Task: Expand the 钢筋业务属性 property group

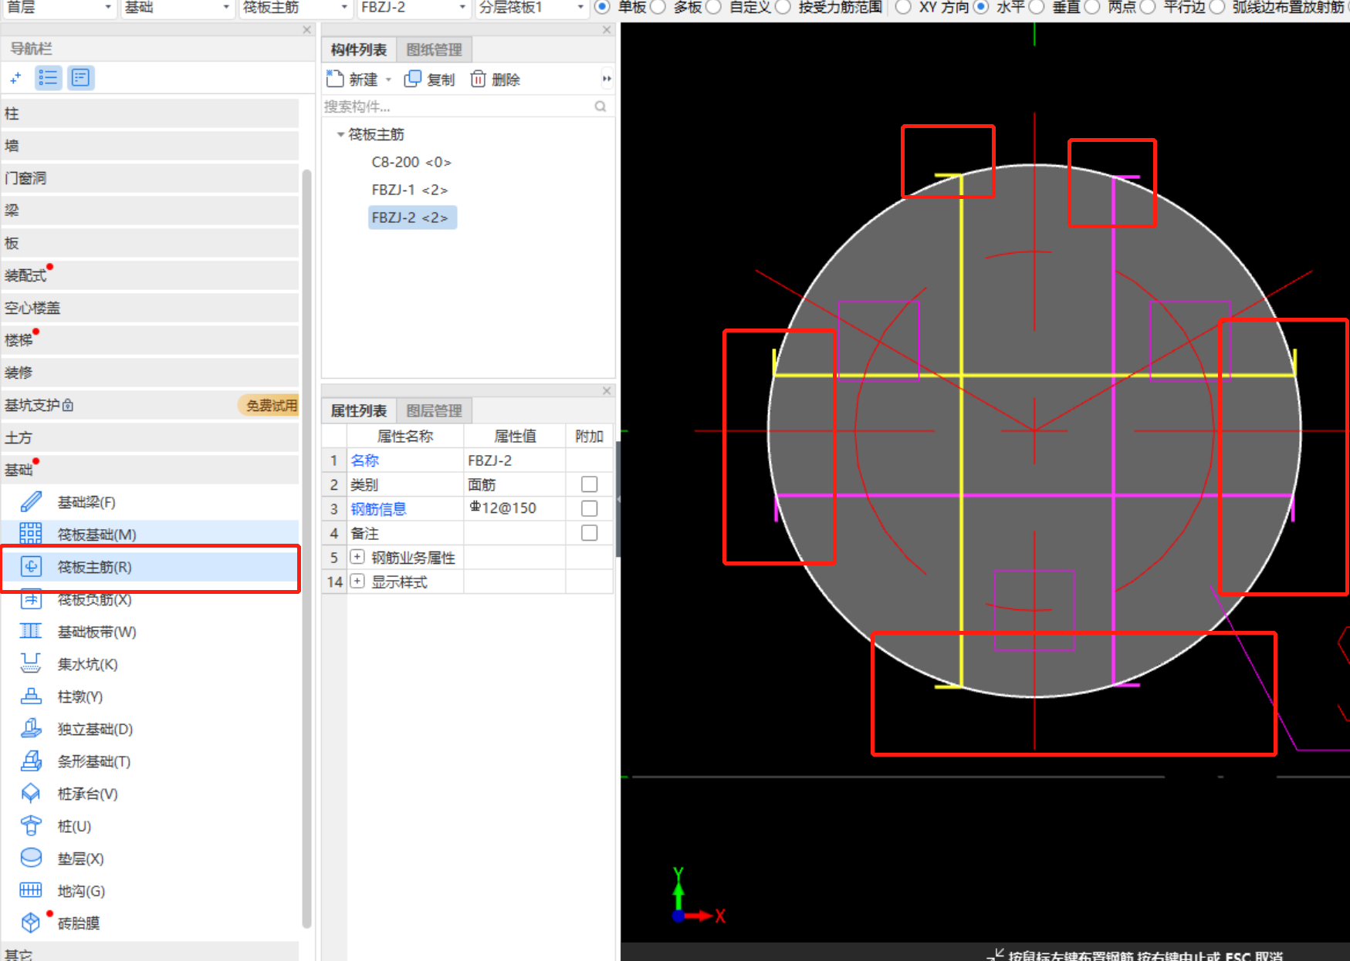Action: [x=357, y=557]
